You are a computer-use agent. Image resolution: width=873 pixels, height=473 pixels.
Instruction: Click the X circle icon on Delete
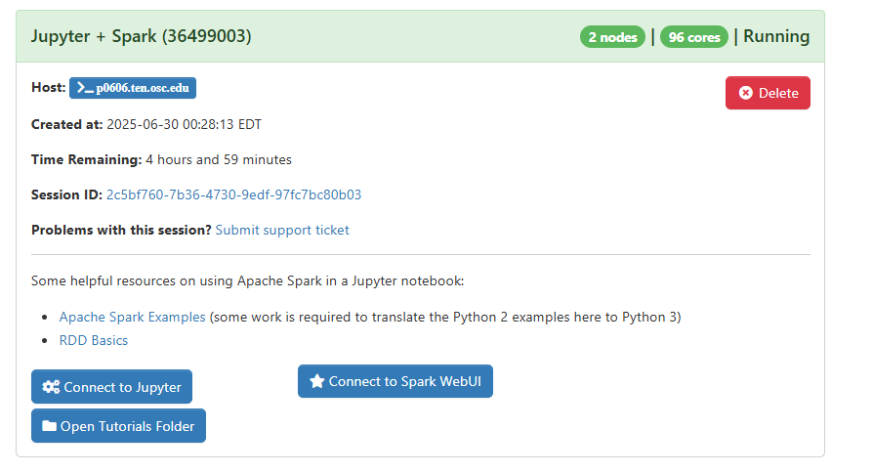(x=745, y=93)
